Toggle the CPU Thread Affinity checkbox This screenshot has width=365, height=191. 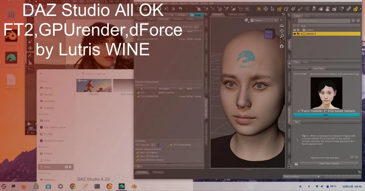pyautogui.click(x=171, y=145)
